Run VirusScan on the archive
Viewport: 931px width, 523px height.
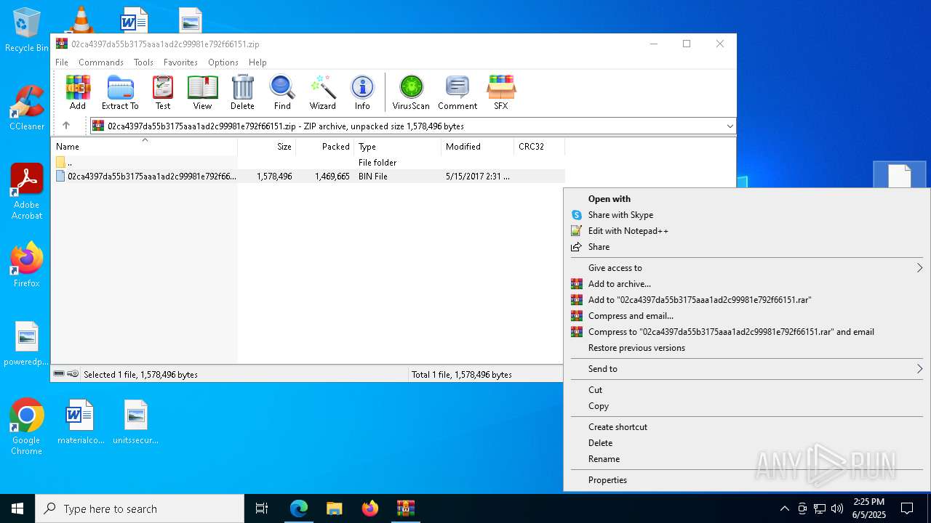tap(411, 92)
